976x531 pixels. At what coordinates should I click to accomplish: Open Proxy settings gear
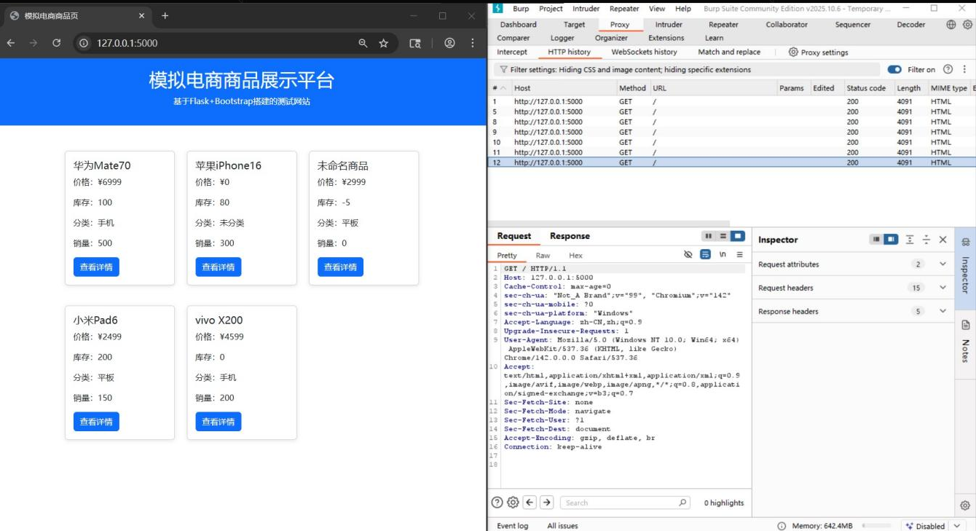coord(793,52)
